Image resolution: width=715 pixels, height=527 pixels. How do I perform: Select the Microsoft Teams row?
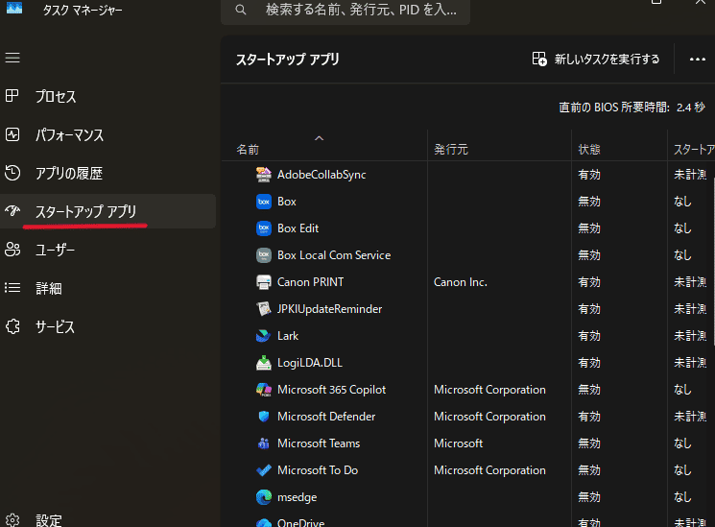click(x=467, y=443)
